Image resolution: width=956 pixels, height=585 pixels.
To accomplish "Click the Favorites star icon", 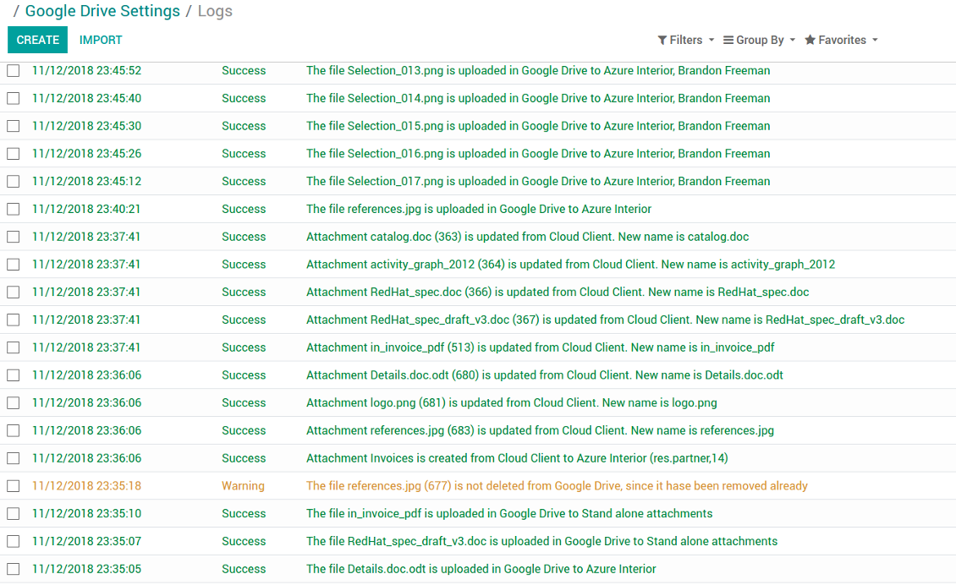I will (810, 40).
